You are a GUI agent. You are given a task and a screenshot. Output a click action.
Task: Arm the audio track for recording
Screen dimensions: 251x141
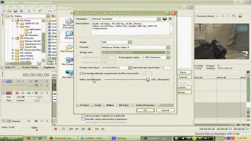point(17,93)
